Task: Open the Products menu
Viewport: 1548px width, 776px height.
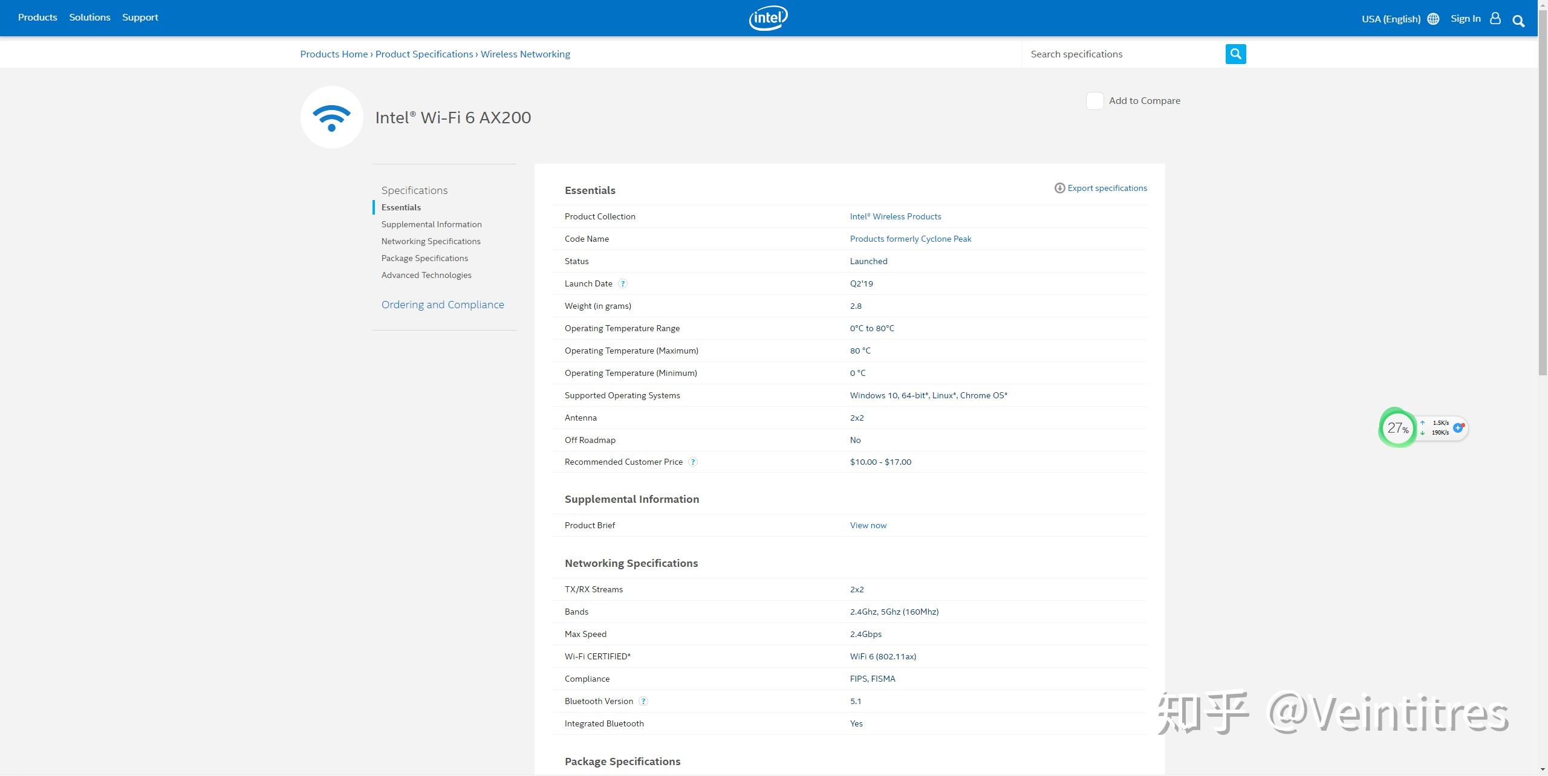Action: (x=37, y=18)
